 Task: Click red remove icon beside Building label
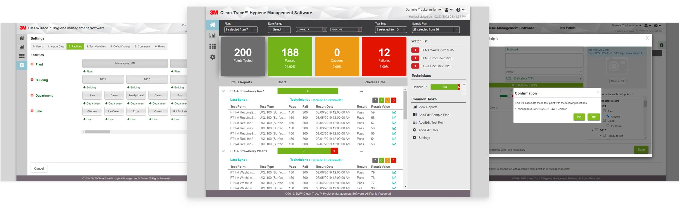click(x=32, y=80)
